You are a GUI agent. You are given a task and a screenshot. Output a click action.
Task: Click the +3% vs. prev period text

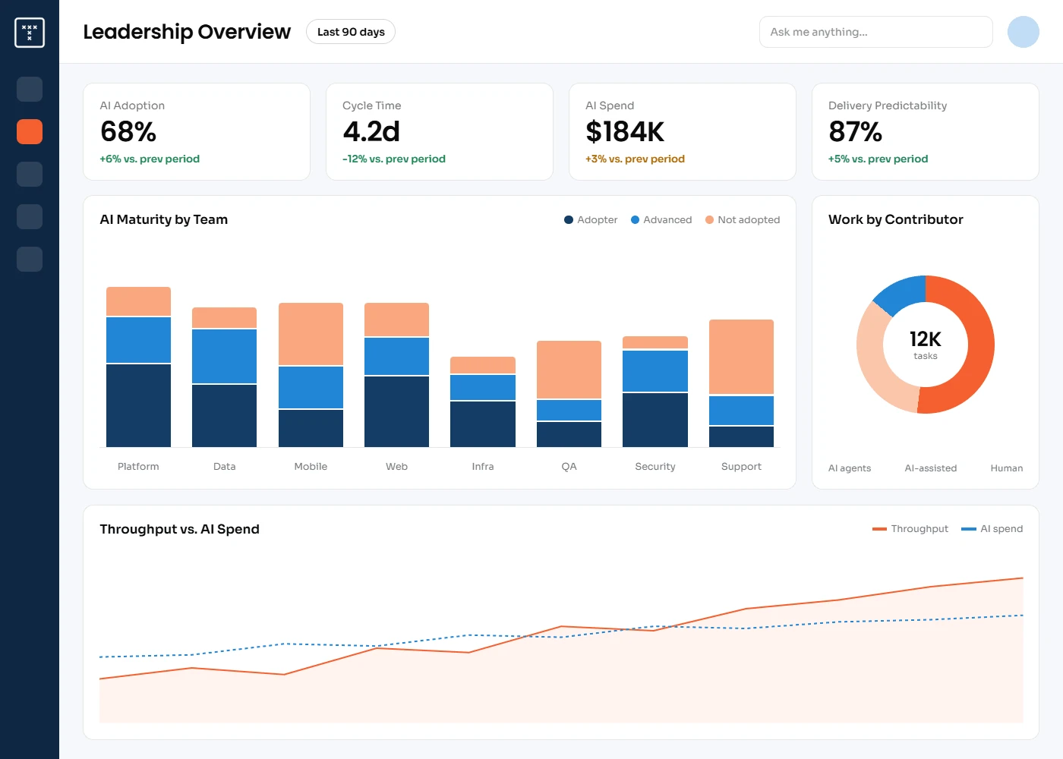coord(635,159)
